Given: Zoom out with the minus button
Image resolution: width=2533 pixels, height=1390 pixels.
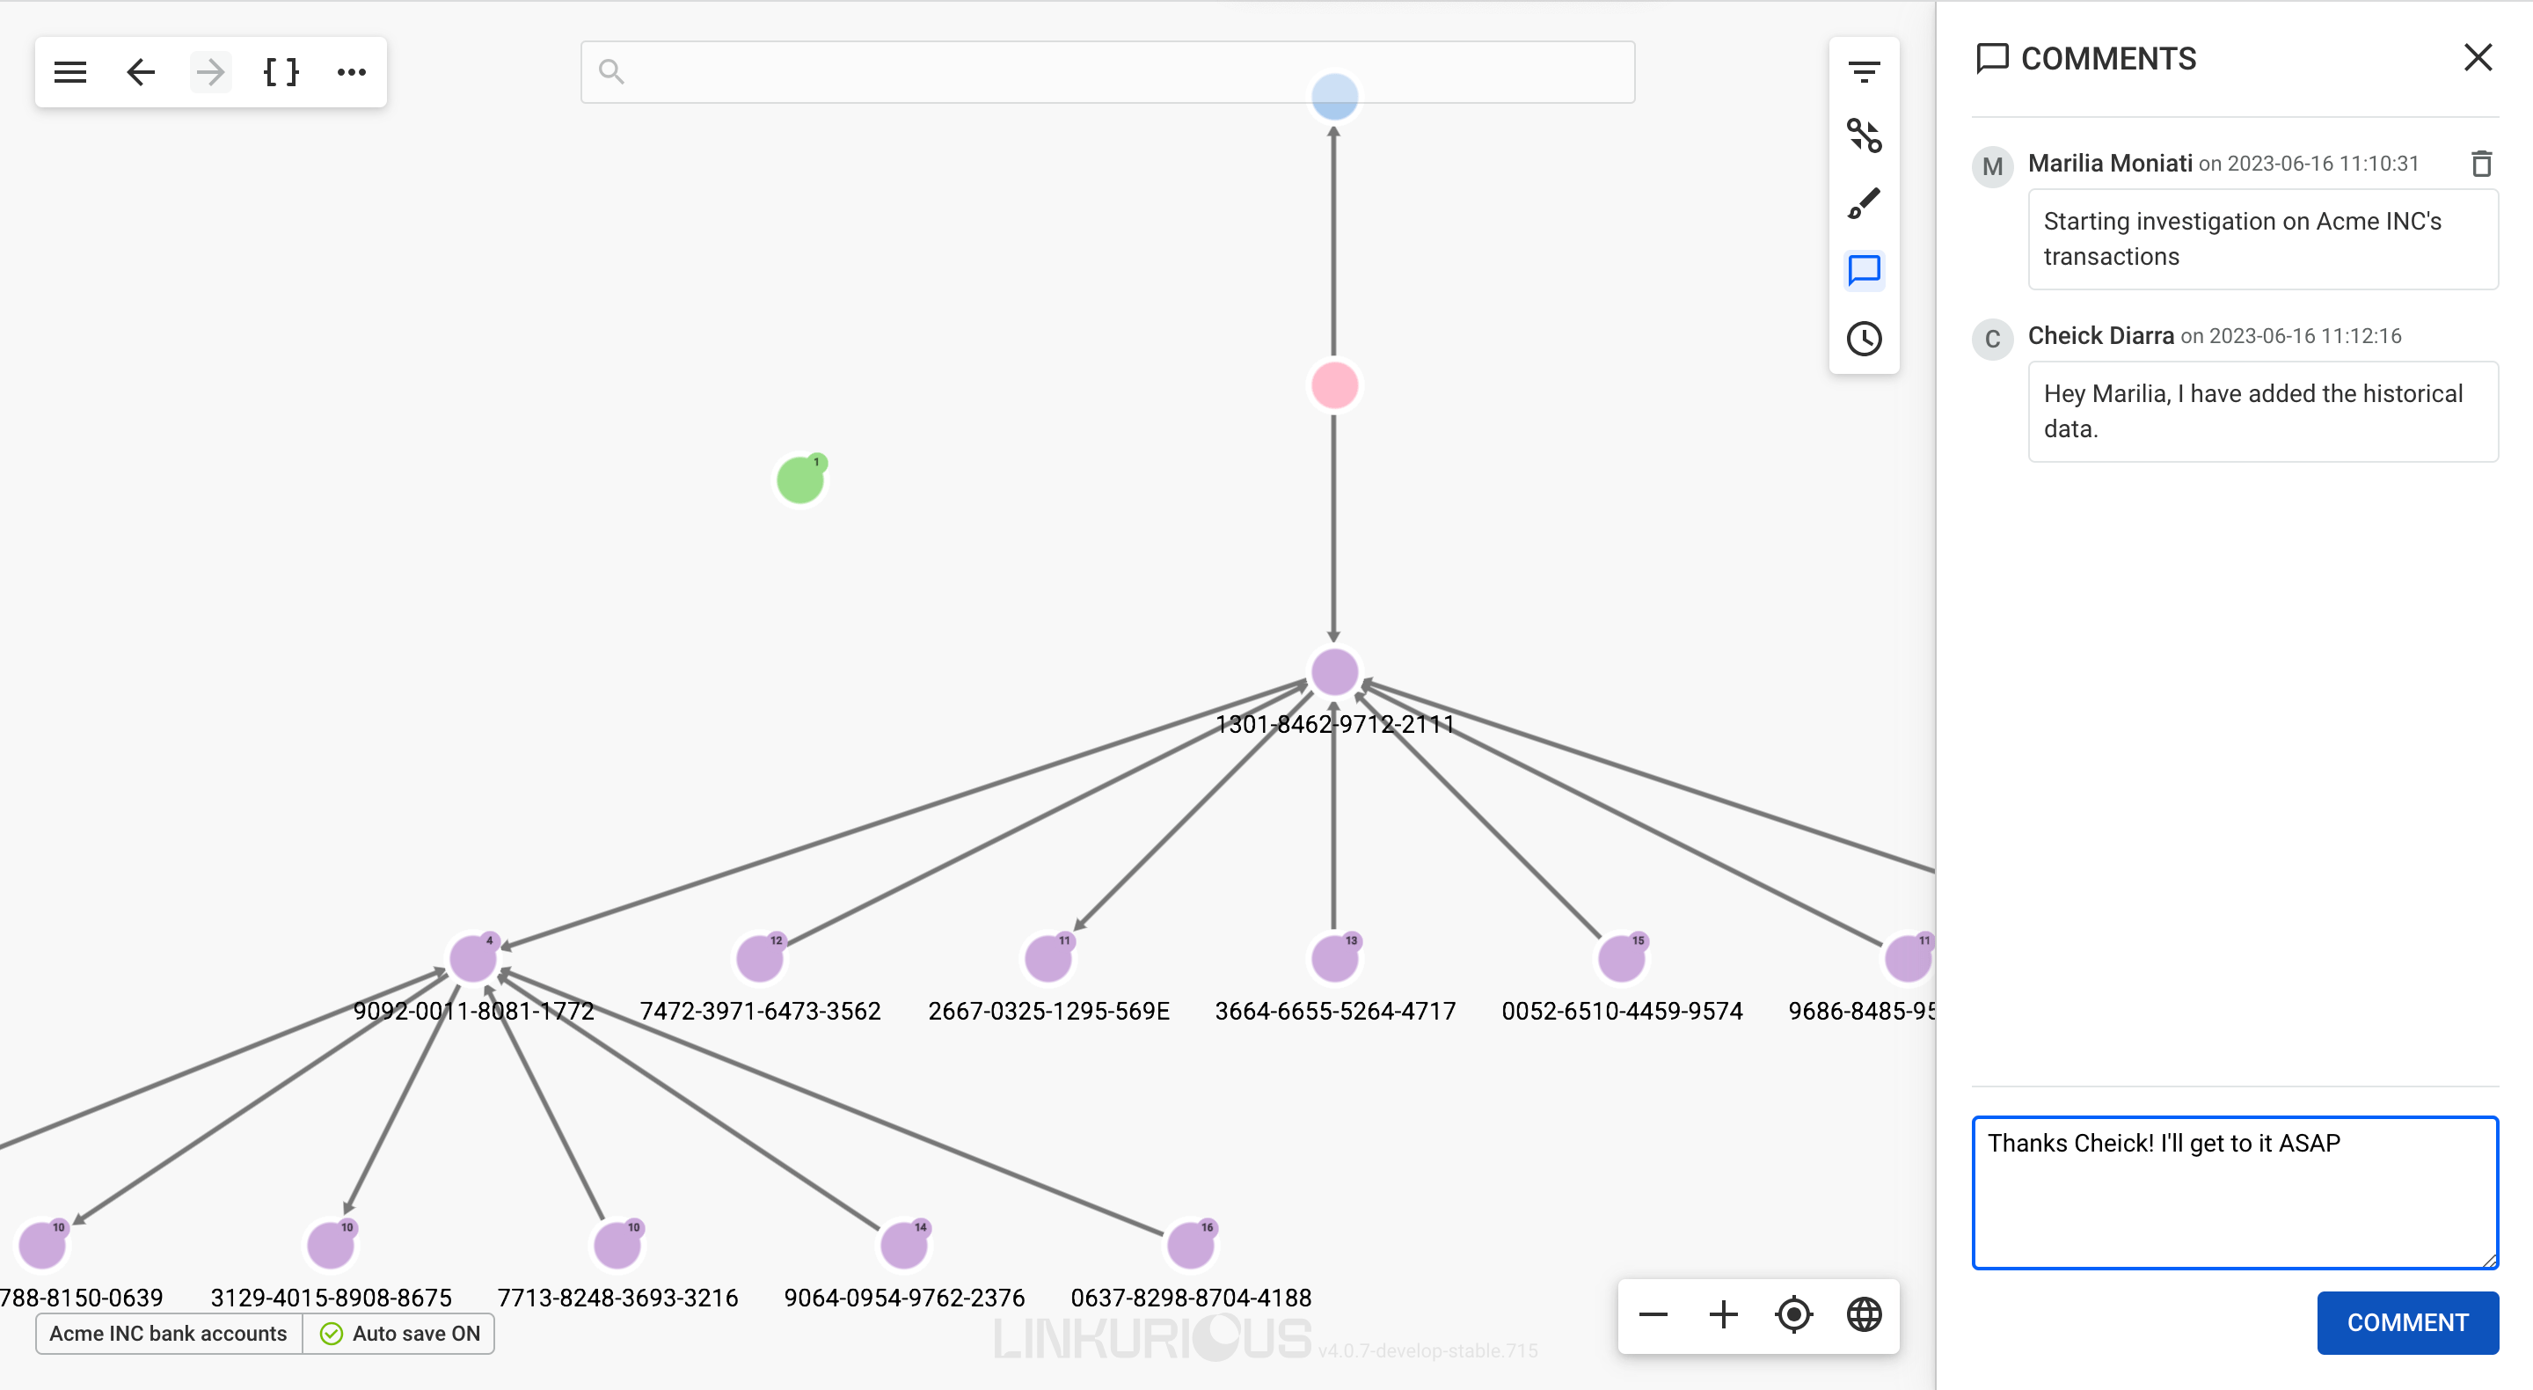Looking at the screenshot, I should point(1653,1314).
